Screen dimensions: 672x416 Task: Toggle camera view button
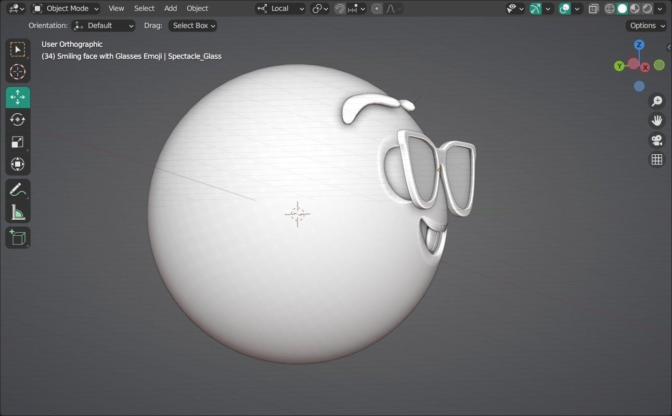657,140
